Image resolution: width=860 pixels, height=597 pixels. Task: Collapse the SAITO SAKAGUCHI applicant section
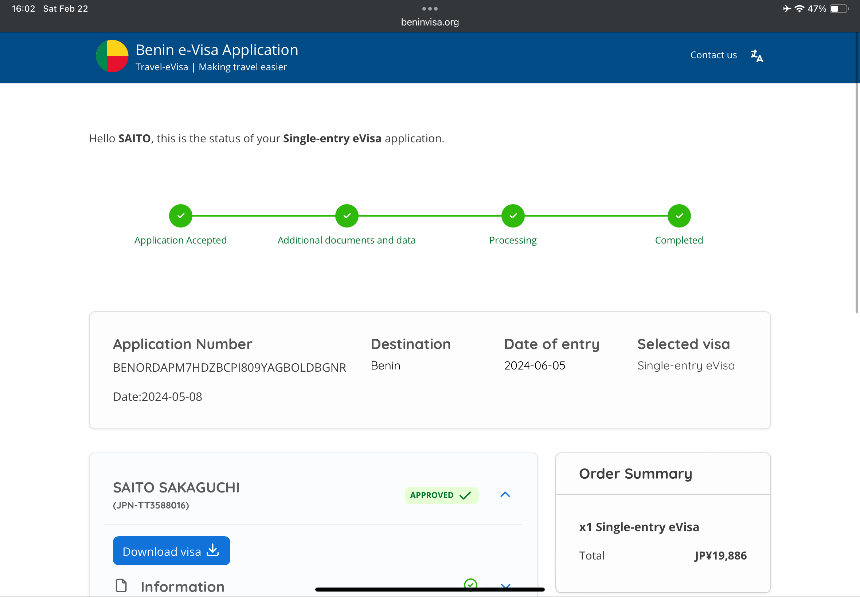[x=505, y=494]
